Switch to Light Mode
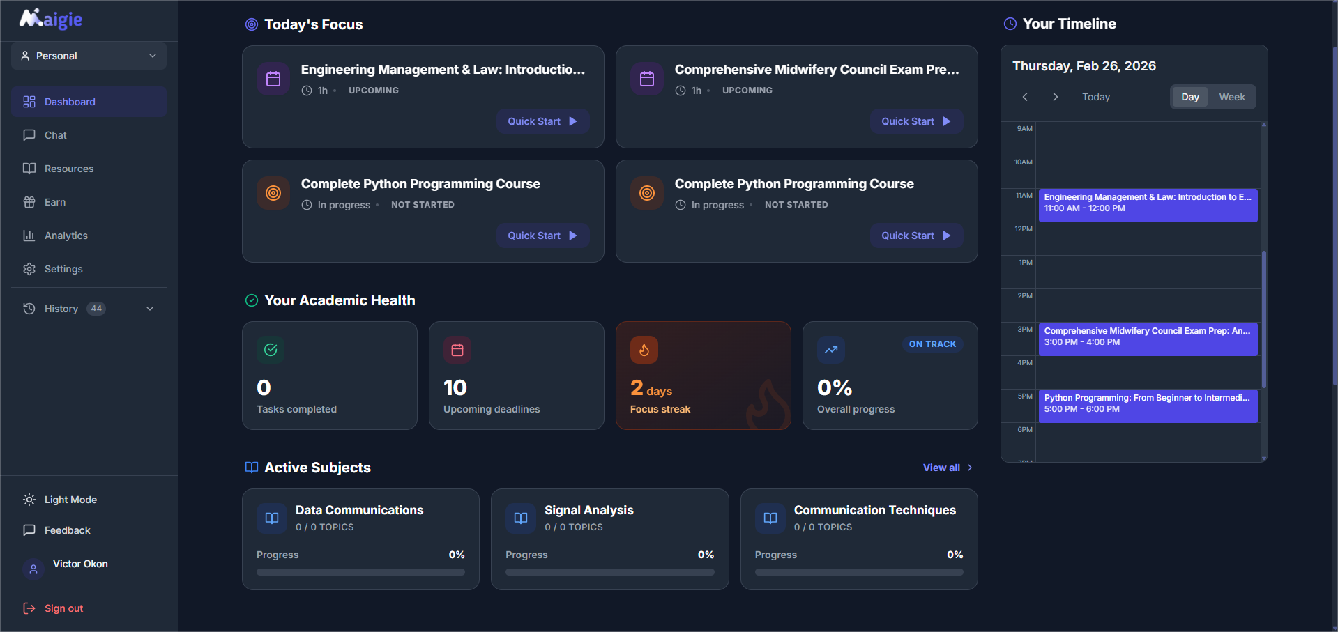Viewport: 1338px width, 632px height. [x=68, y=499]
